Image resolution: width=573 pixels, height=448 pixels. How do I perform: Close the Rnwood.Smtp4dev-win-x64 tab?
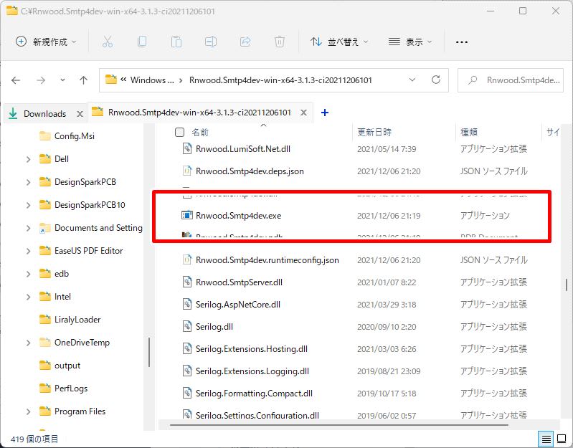pos(303,113)
